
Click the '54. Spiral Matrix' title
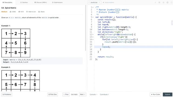(9, 8)
